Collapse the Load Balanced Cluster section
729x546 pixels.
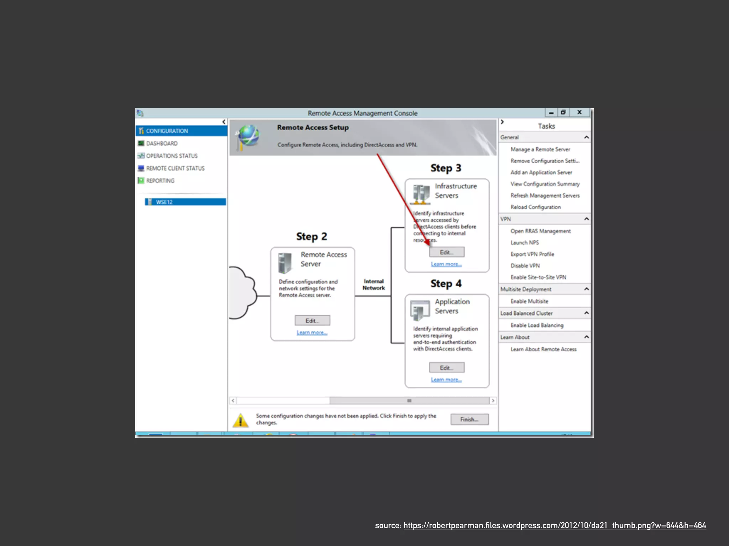[x=586, y=313]
